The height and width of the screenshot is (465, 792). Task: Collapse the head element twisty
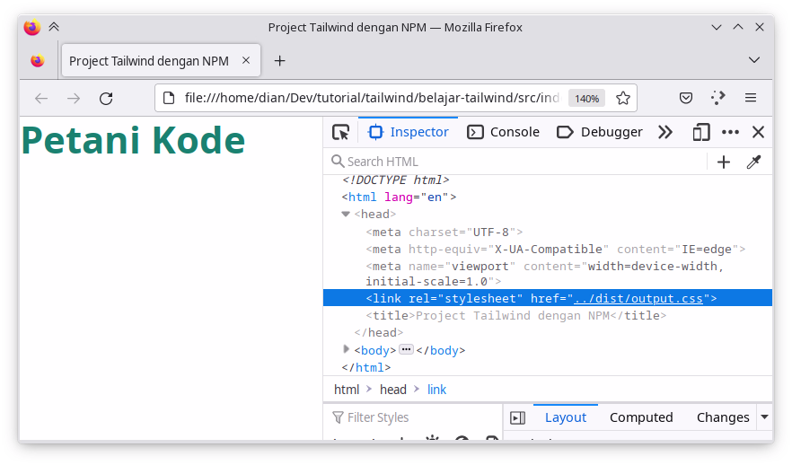pos(346,214)
